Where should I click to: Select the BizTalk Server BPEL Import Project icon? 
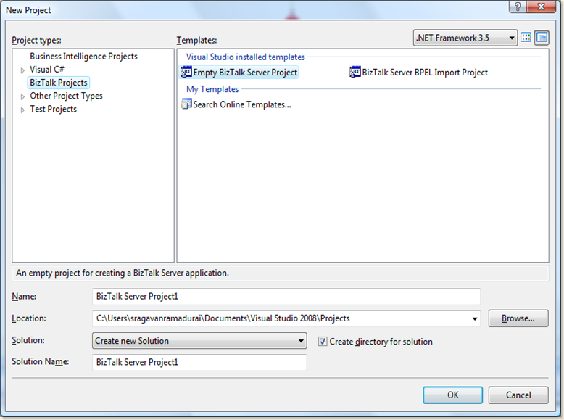[x=355, y=73]
